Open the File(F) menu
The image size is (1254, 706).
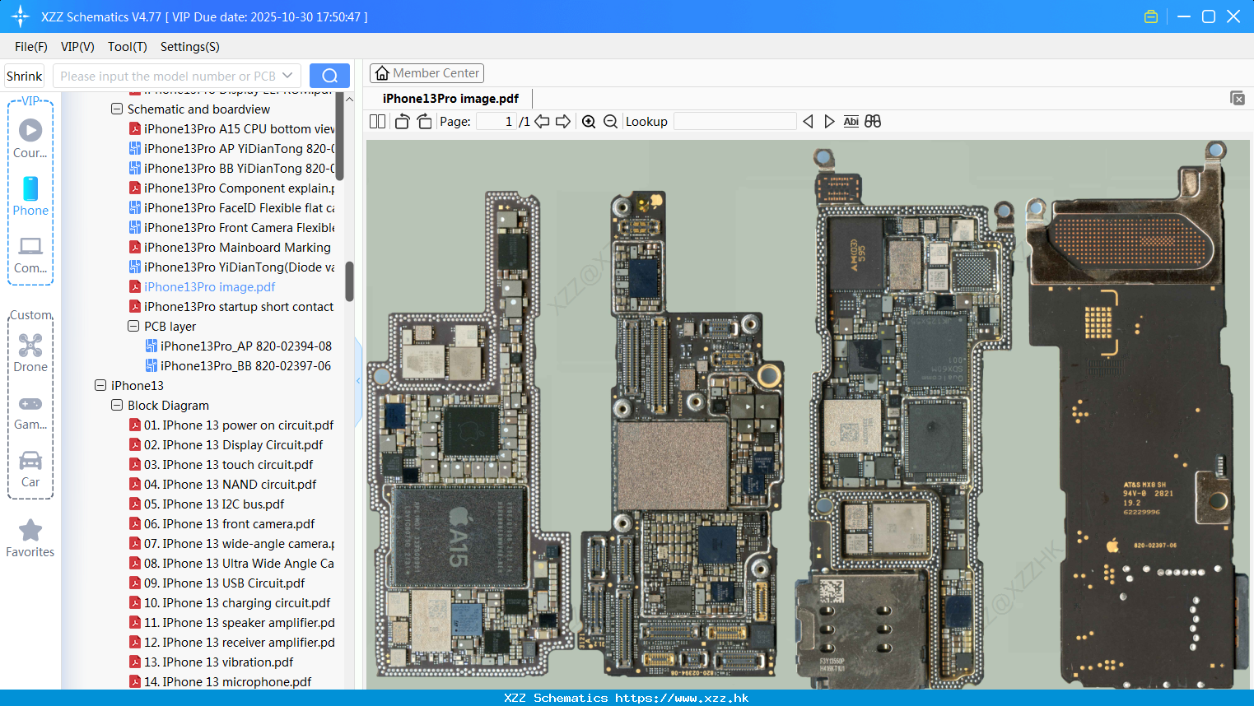pyautogui.click(x=31, y=47)
